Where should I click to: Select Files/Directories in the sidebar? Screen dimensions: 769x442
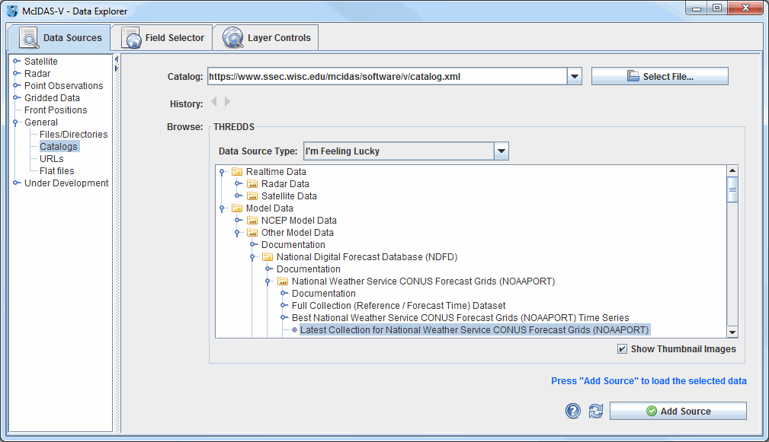(73, 135)
